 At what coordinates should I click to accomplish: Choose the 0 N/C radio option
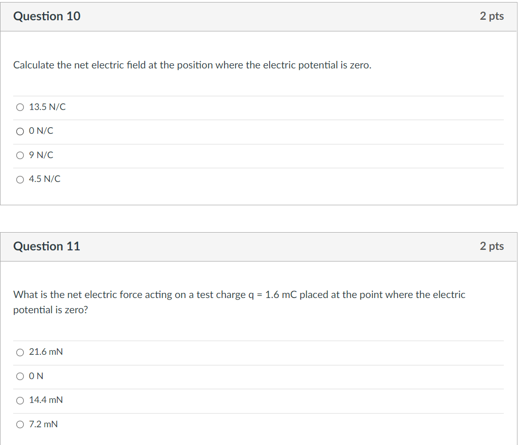pyautogui.click(x=20, y=131)
